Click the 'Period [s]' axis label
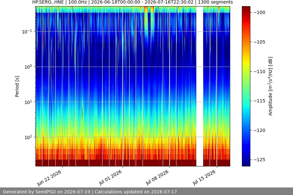Viewport: 293px width, 195px height. coord(17,86)
